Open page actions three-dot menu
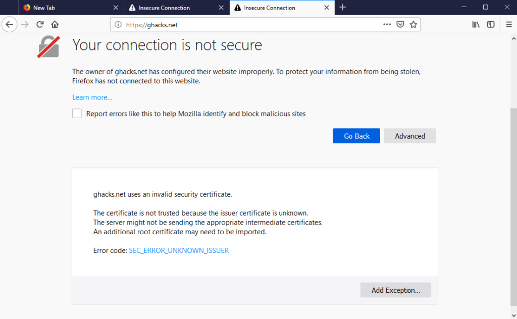 (x=387, y=24)
